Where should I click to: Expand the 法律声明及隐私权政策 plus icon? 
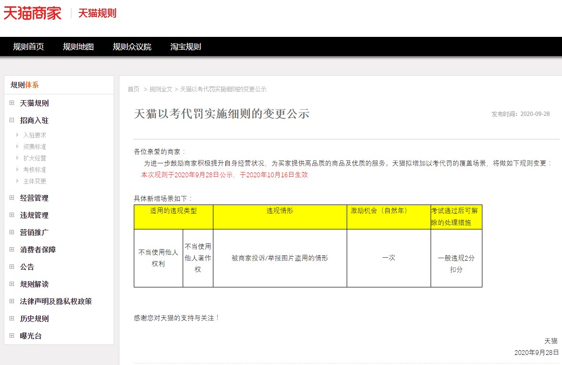click(12, 301)
